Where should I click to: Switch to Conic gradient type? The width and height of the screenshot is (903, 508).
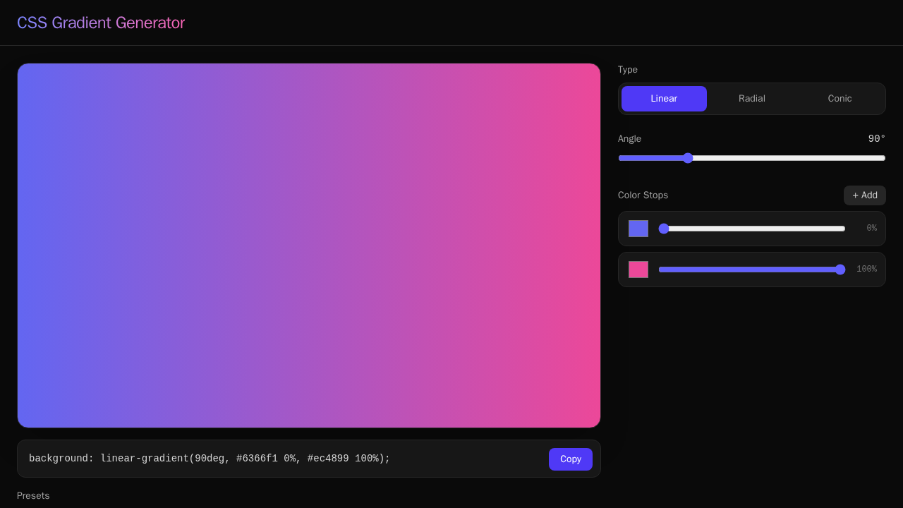point(840,99)
